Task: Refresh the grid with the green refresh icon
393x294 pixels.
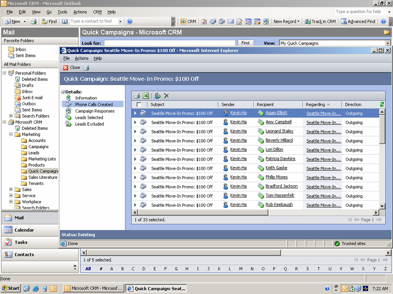Action: click(x=382, y=105)
